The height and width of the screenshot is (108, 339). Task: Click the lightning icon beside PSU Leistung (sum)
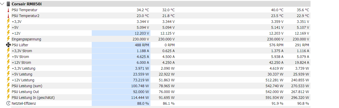(8, 86)
